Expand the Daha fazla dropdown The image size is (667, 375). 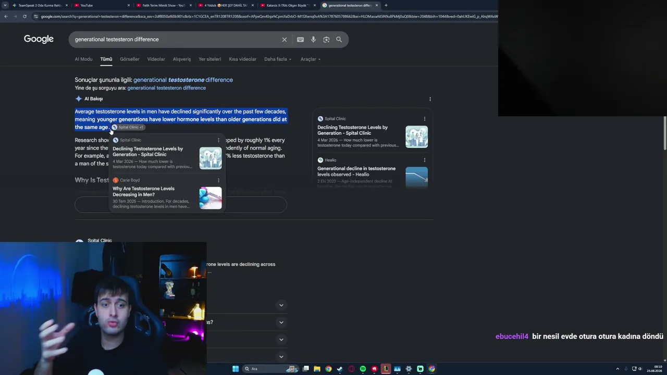[x=278, y=59]
